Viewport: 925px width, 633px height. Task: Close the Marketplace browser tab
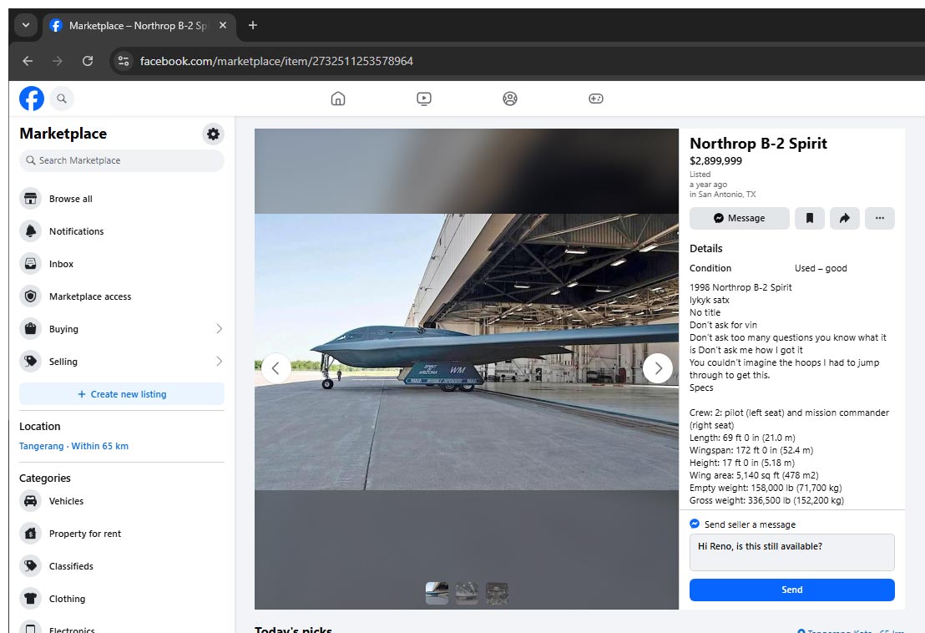coord(222,25)
